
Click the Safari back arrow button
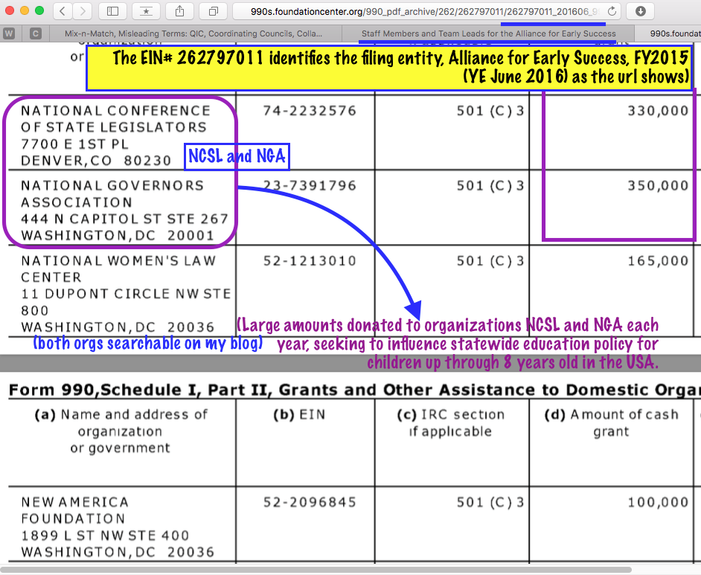click(63, 11)
